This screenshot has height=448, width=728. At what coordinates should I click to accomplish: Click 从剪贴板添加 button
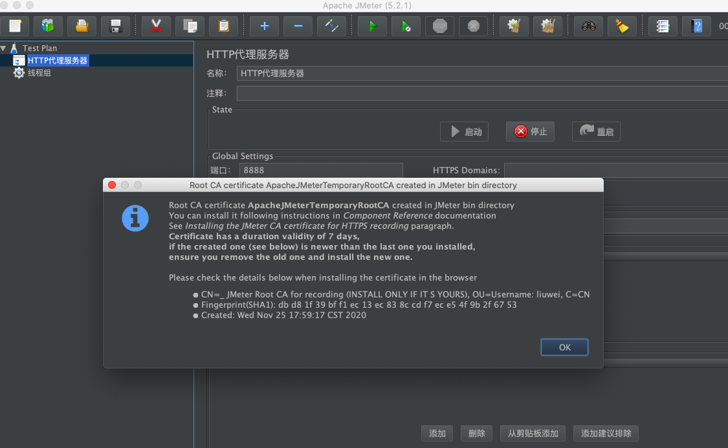pos(533,434)
